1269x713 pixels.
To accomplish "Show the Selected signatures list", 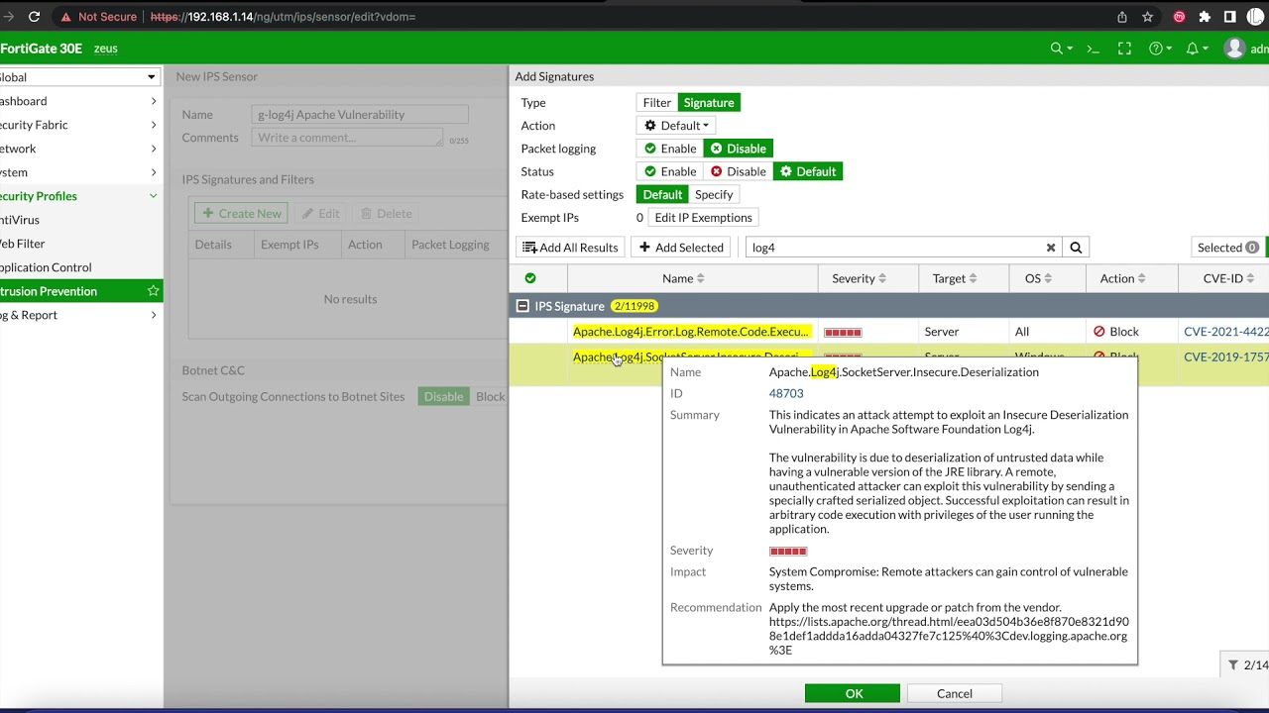I will click(x=1228, y=248).
